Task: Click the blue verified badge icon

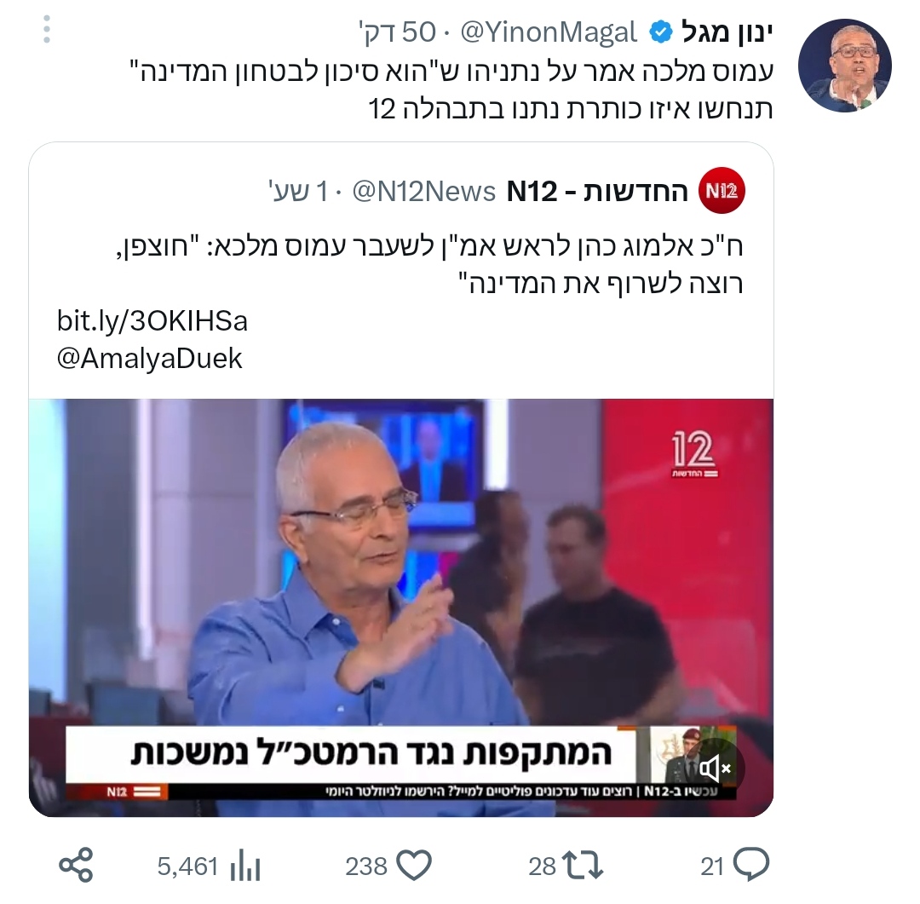Action: click(661, 32)
